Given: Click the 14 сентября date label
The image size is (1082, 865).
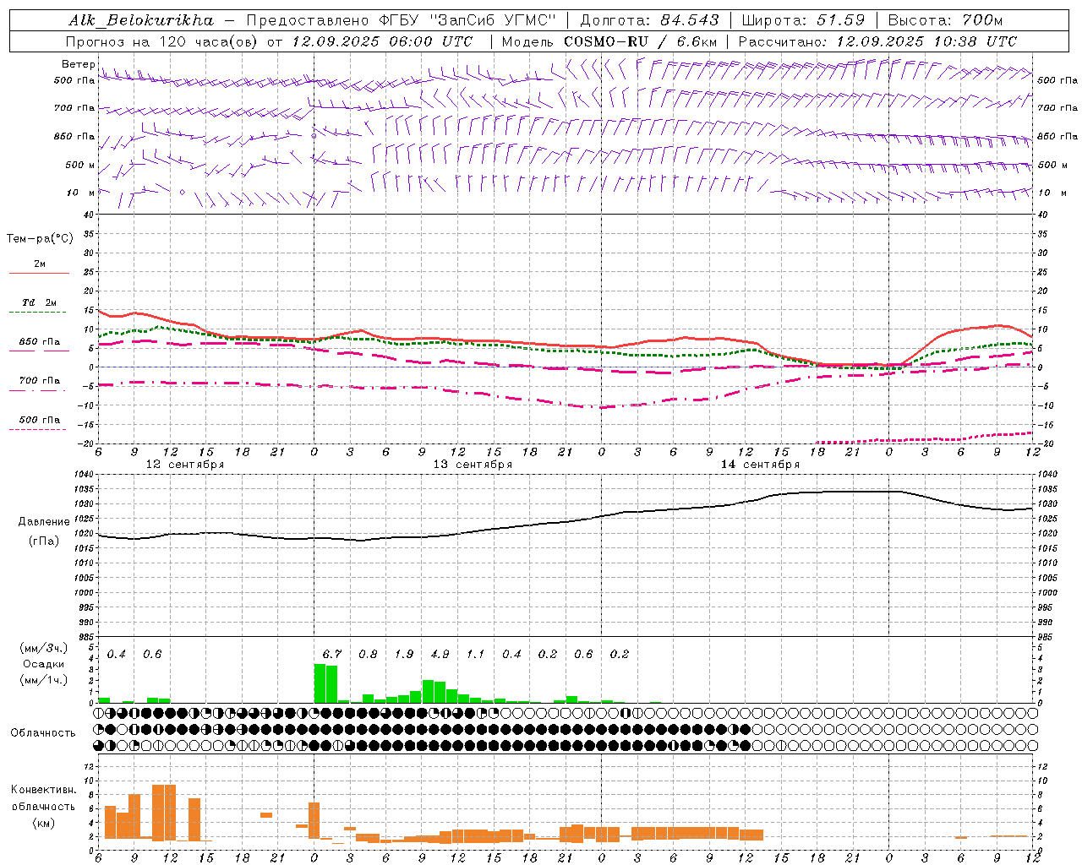Looking at the screenshot, I should point(760,465).
